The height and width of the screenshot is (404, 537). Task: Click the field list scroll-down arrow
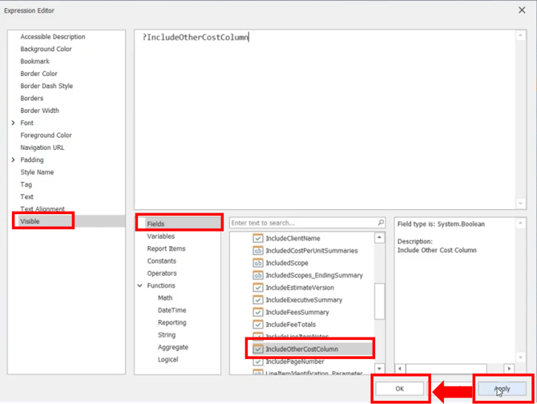[379, 369]
